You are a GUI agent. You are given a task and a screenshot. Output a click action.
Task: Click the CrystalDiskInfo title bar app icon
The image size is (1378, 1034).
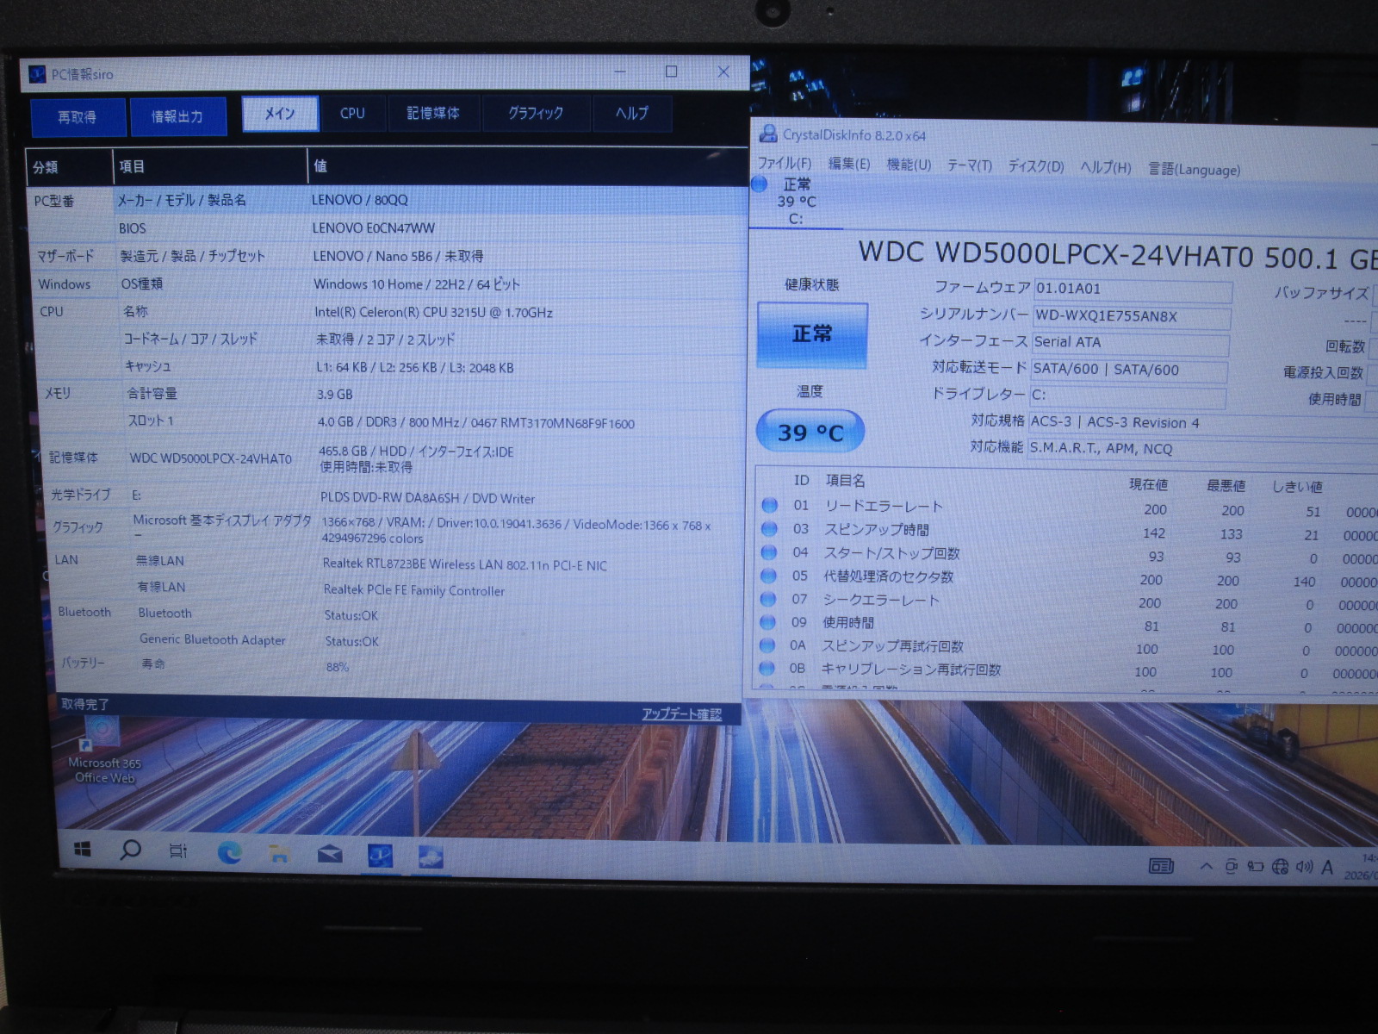[x=767, y=134]
